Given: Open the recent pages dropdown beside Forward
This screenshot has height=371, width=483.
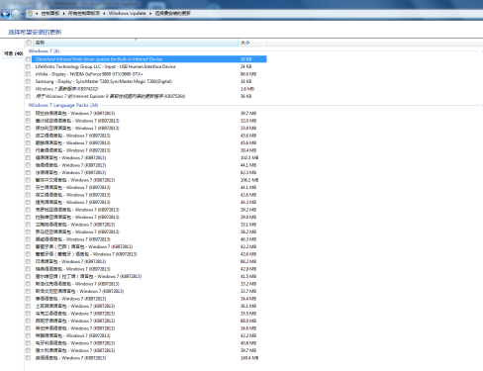Looking at the screenshot, I should point(23,14).
